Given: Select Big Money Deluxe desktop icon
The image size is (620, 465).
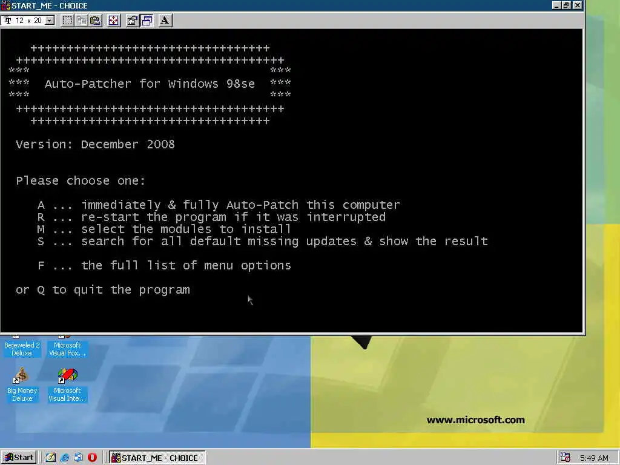Looking at the screenshot, I should point(22,384).
